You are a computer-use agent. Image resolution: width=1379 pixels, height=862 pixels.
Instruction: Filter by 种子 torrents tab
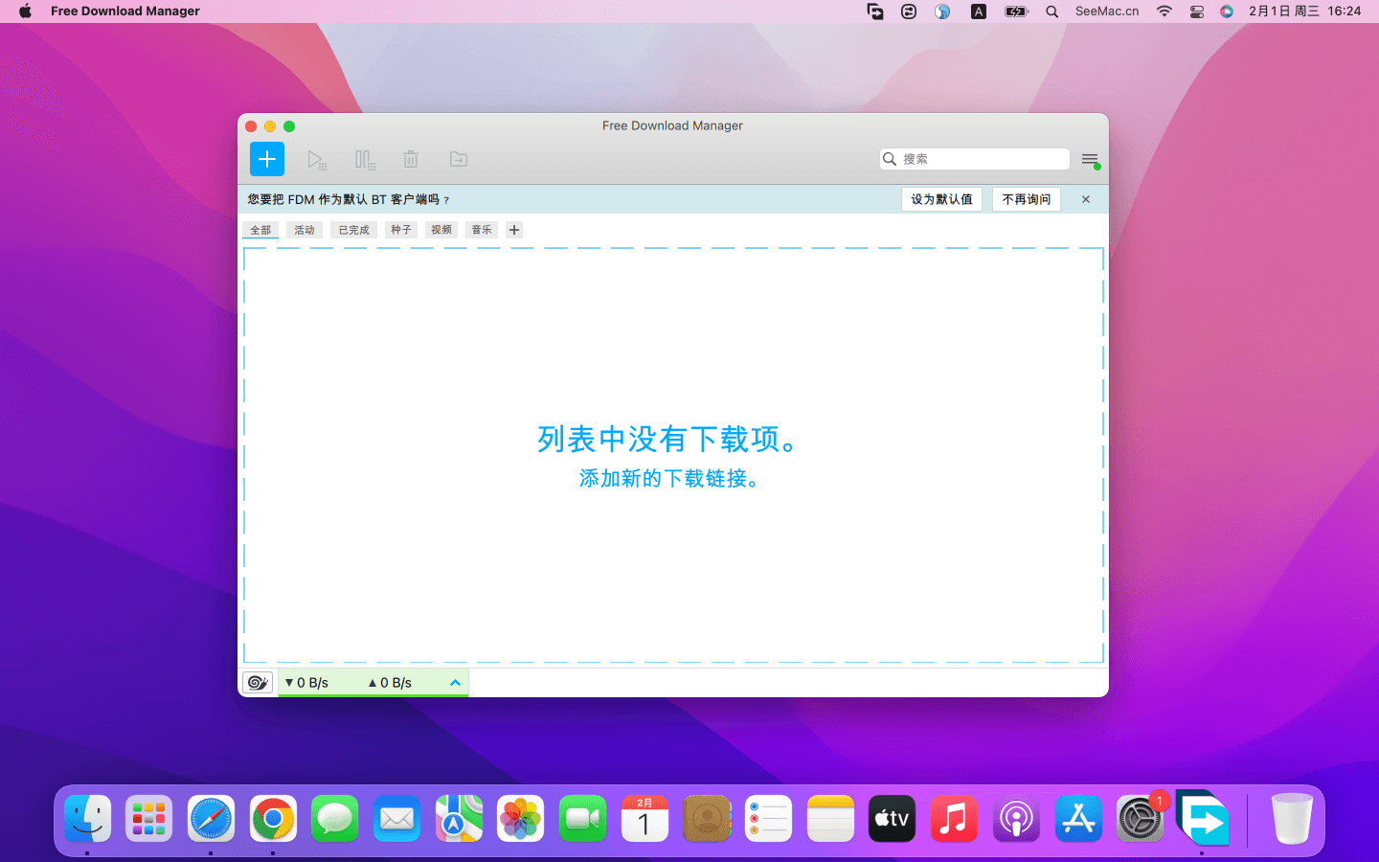401,230
